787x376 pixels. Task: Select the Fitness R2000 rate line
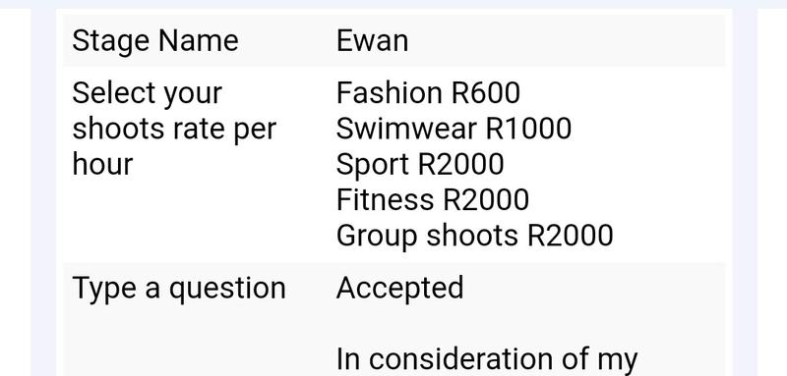coord(433,199)
